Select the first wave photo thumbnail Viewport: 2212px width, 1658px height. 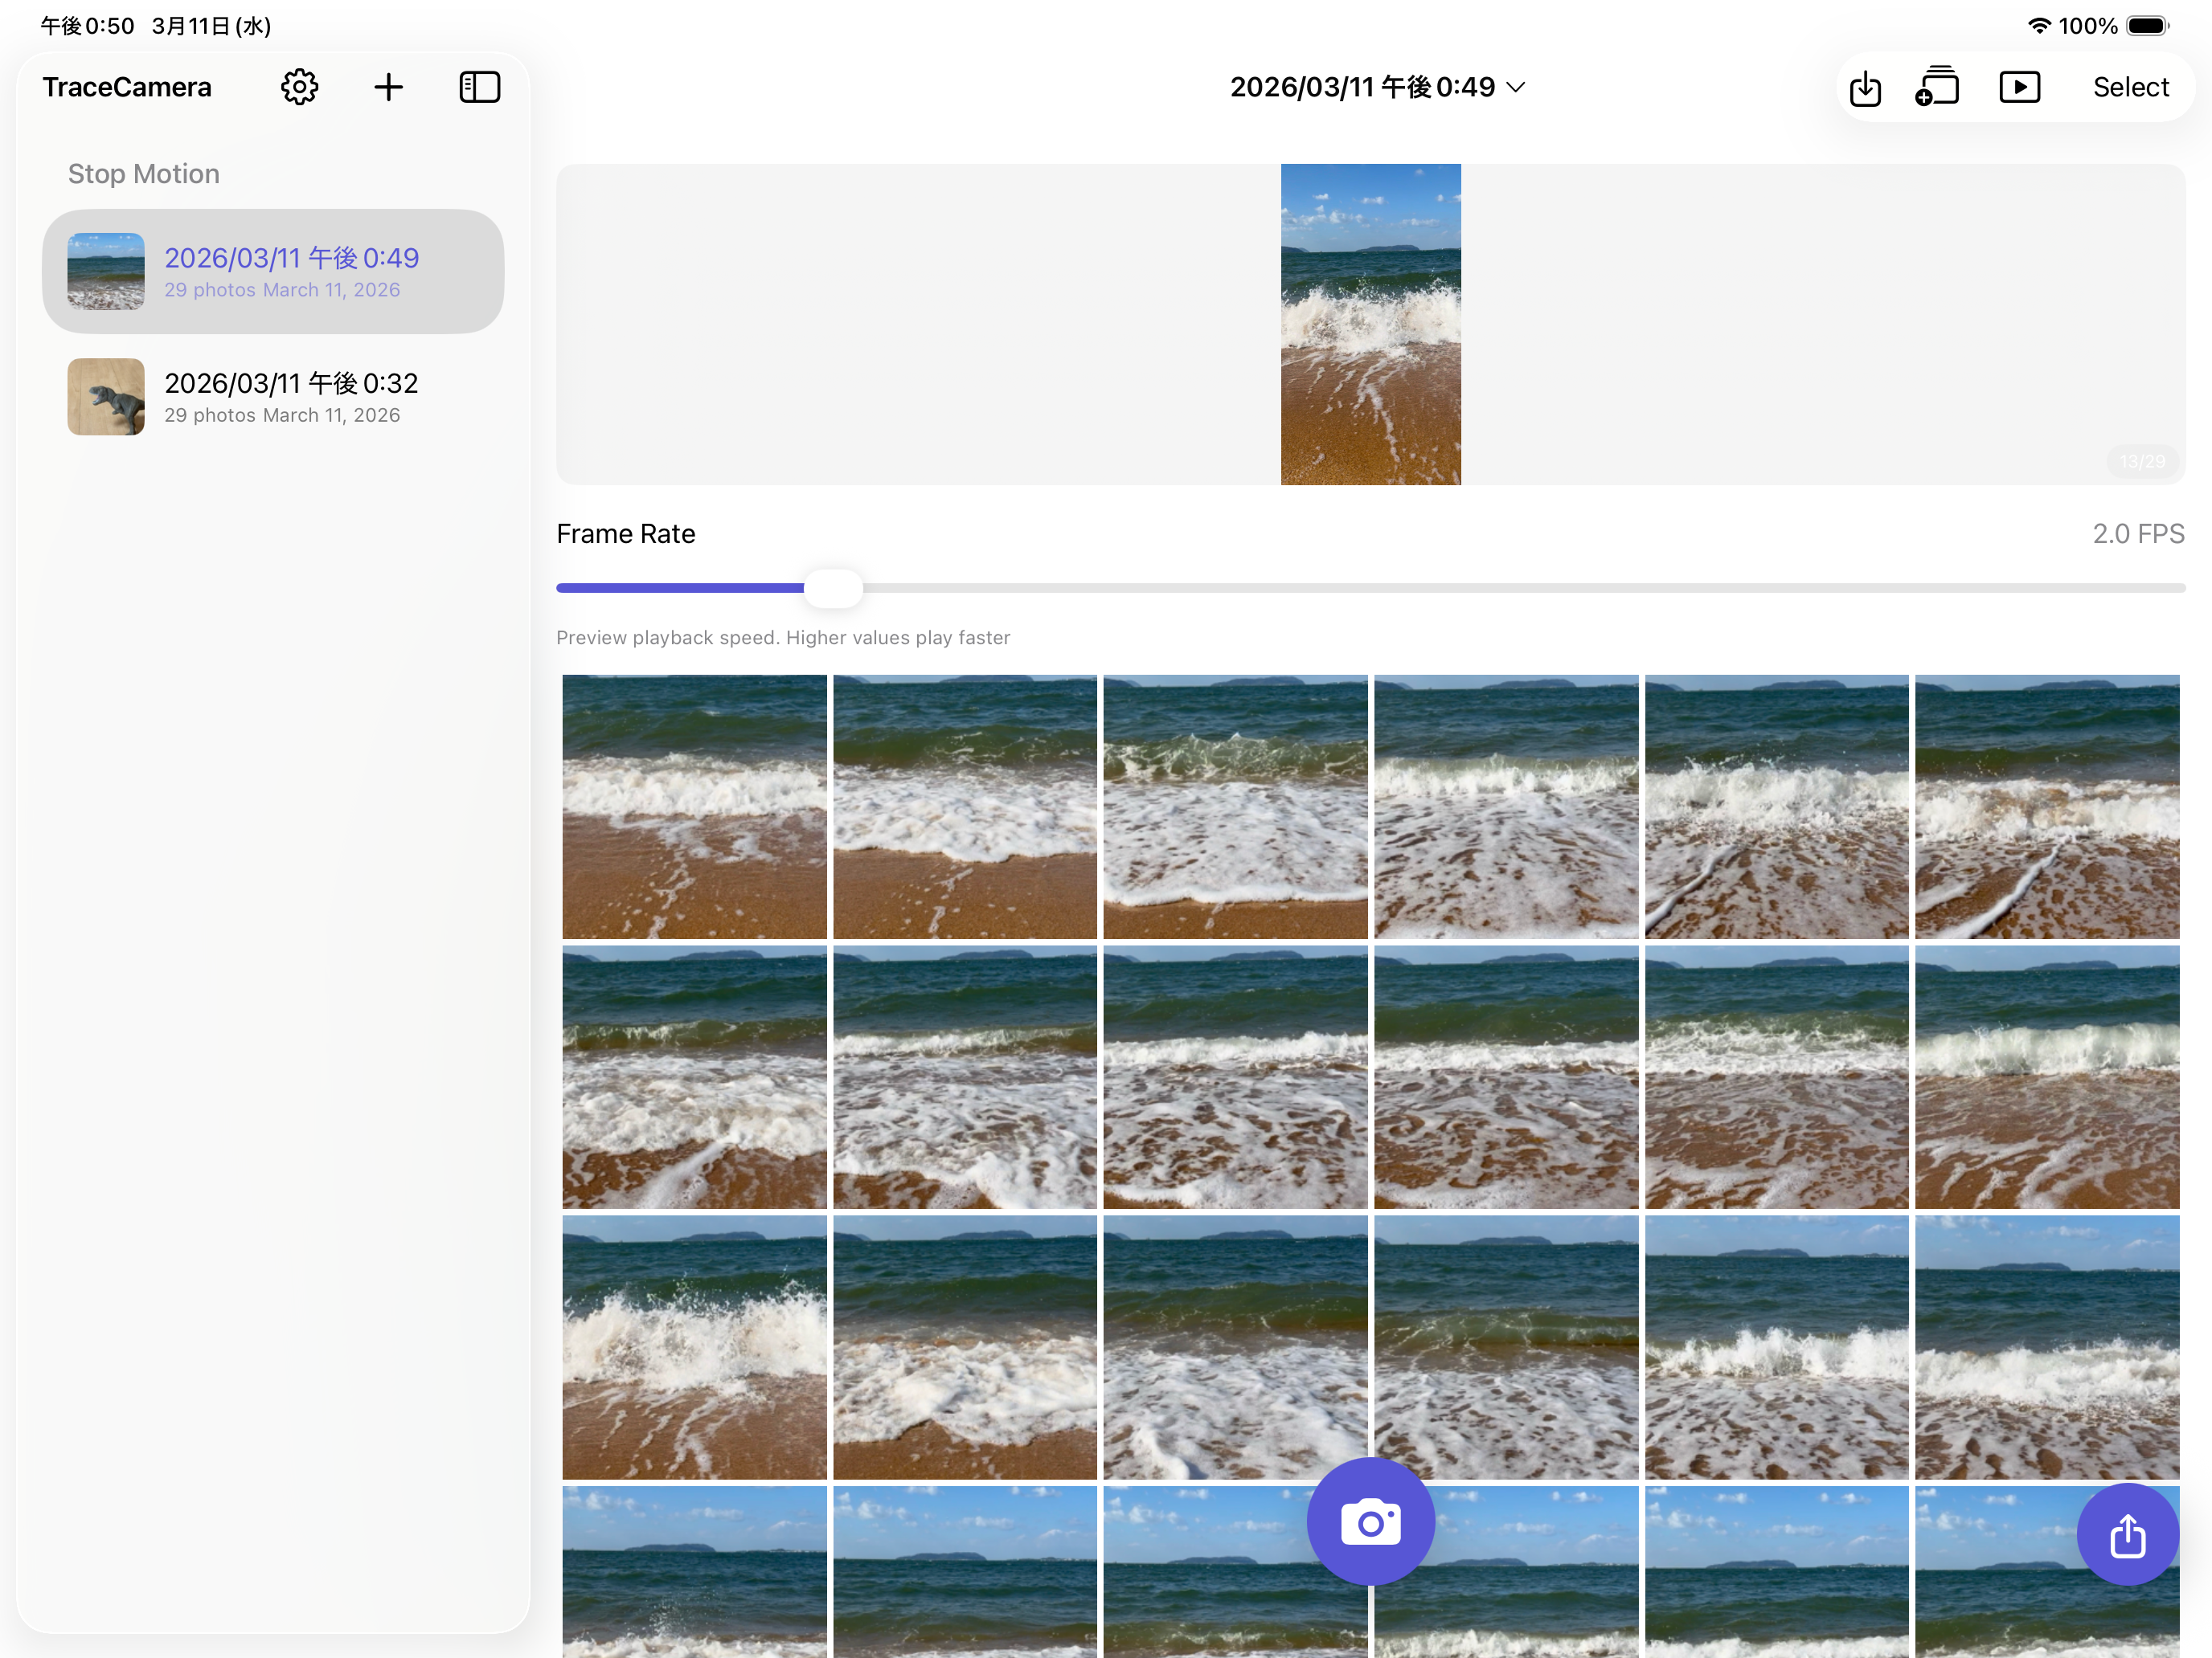click(694, 807)
